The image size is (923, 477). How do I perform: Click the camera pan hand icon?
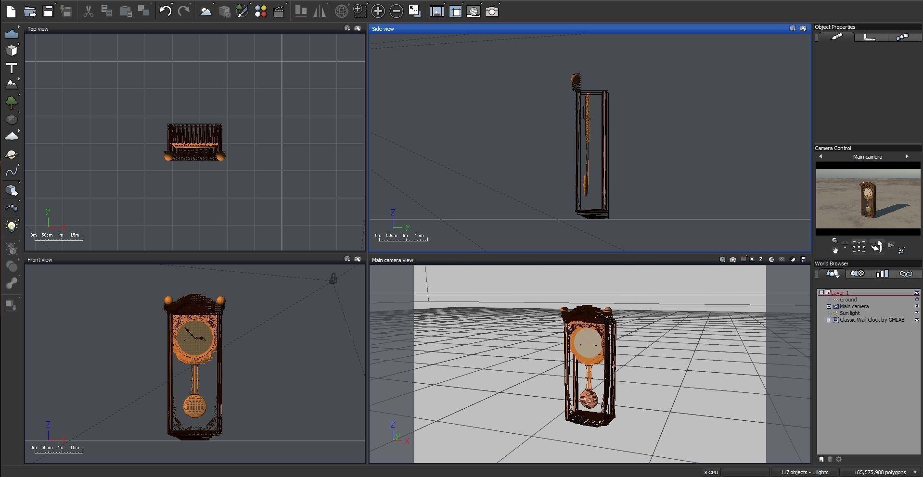(835, 250)
